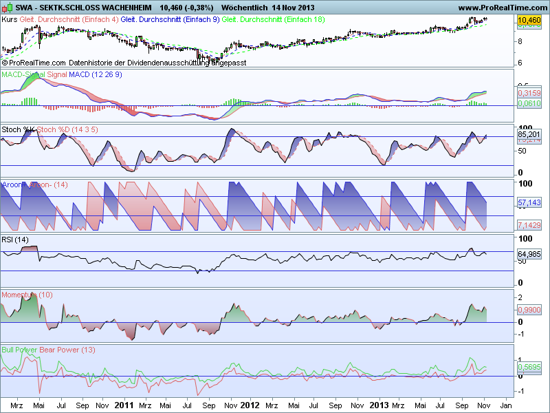The image size is (550, 413).
Task: Click the 2012 year marker on time axis
Action: coord(250,405)
